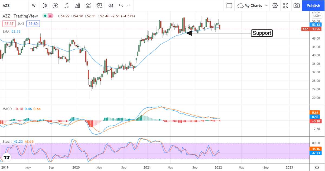Toggle the pink approximate data indicator
Viewport: 325px width, 171px height.
point(50,16)
